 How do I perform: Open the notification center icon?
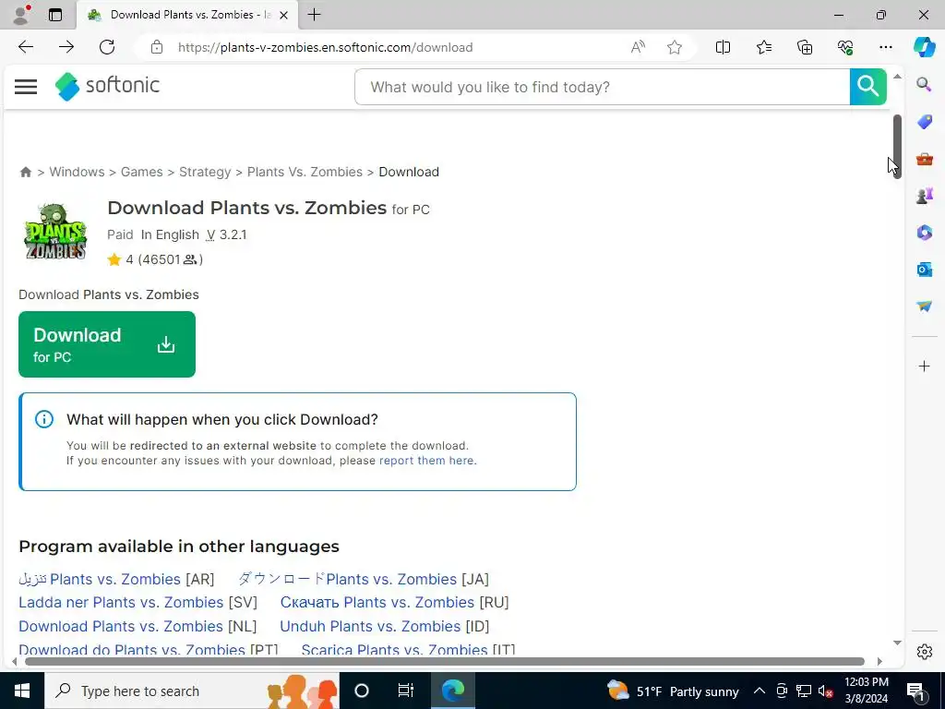click(x=915, y=691)
